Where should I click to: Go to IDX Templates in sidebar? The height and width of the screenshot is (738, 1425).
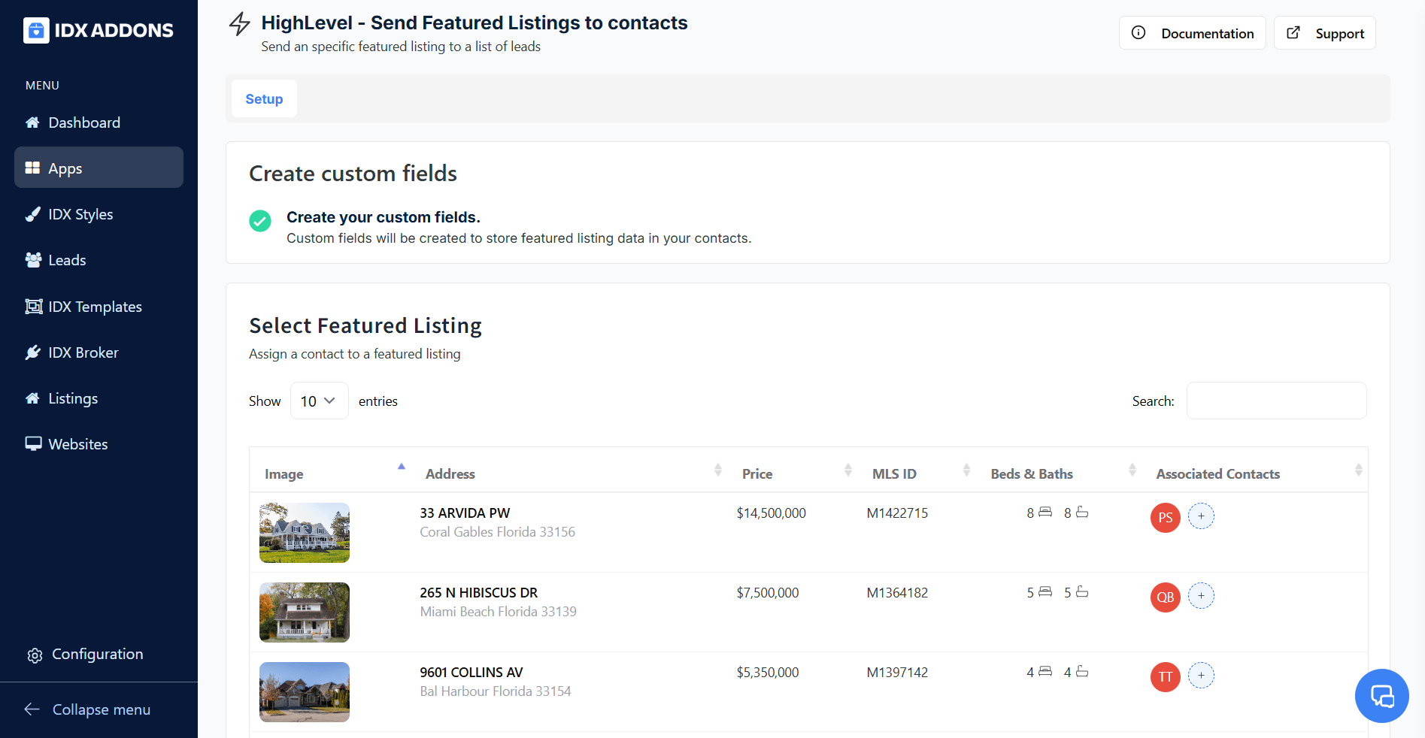point(95,307)
